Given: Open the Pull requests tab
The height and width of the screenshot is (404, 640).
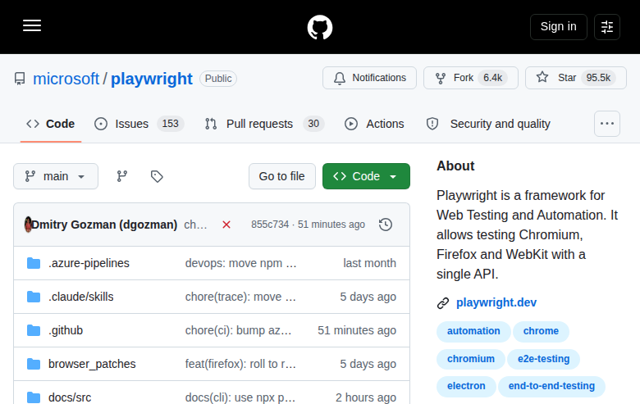Looking at the screenshot, I should pyautogui.click(x=264, y=124).
